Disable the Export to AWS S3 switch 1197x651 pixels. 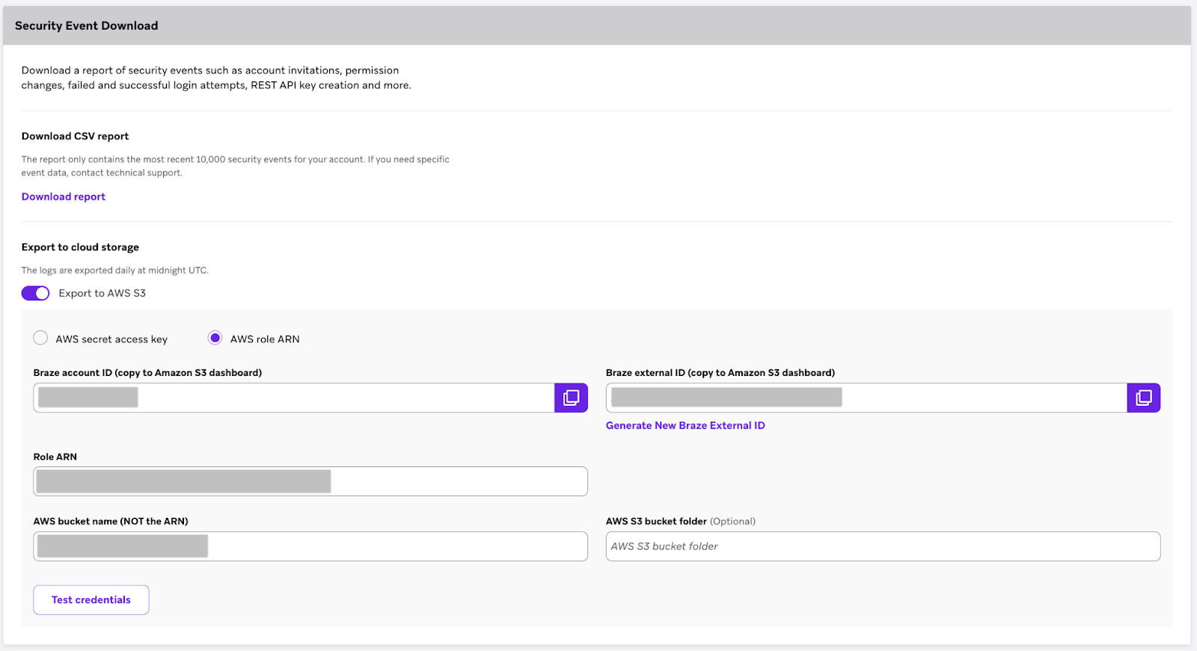35,293
